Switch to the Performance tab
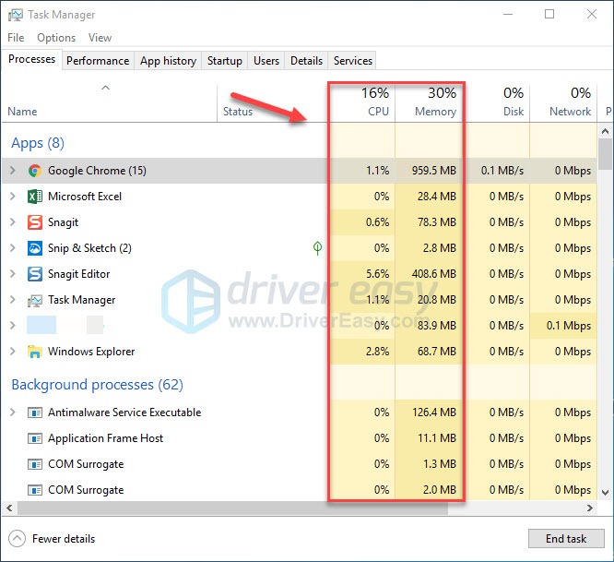 point(98,61)
